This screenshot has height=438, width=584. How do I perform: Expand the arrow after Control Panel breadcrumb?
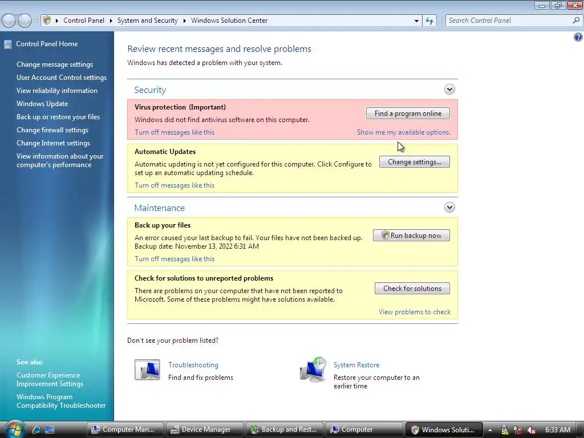[x=111, y=21]
